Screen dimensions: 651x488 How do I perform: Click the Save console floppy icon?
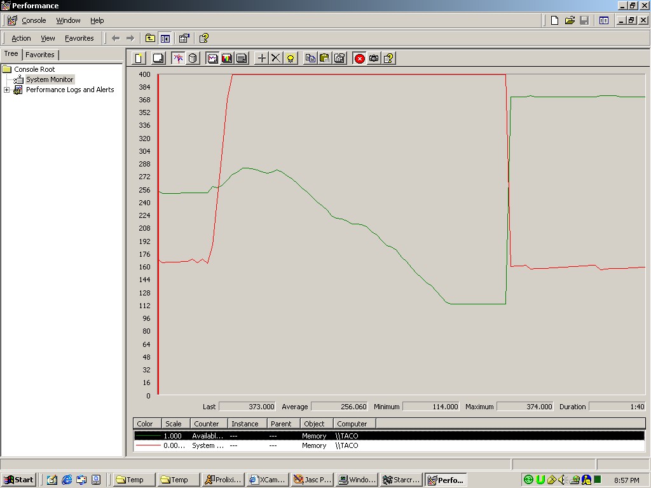(584, 20)
